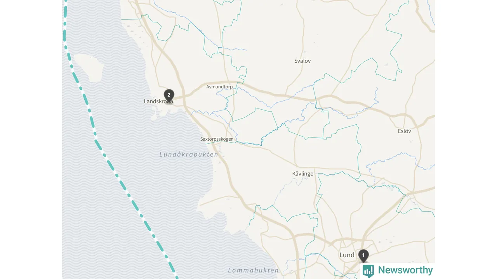
Task: Select the Landskrona city label
Action: coord(158,102)
